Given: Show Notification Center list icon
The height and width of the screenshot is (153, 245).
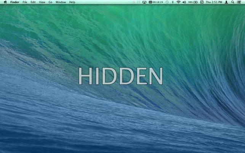Looking at the screenshot, I should pyautogui.click(x=239, y=2).
